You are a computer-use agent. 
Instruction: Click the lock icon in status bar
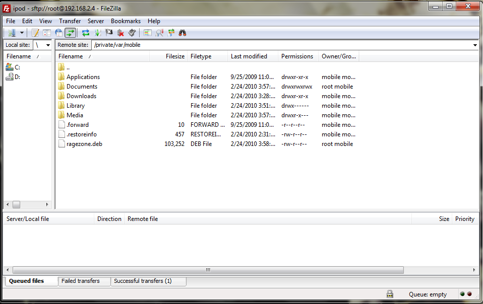(x=390, y=294)
